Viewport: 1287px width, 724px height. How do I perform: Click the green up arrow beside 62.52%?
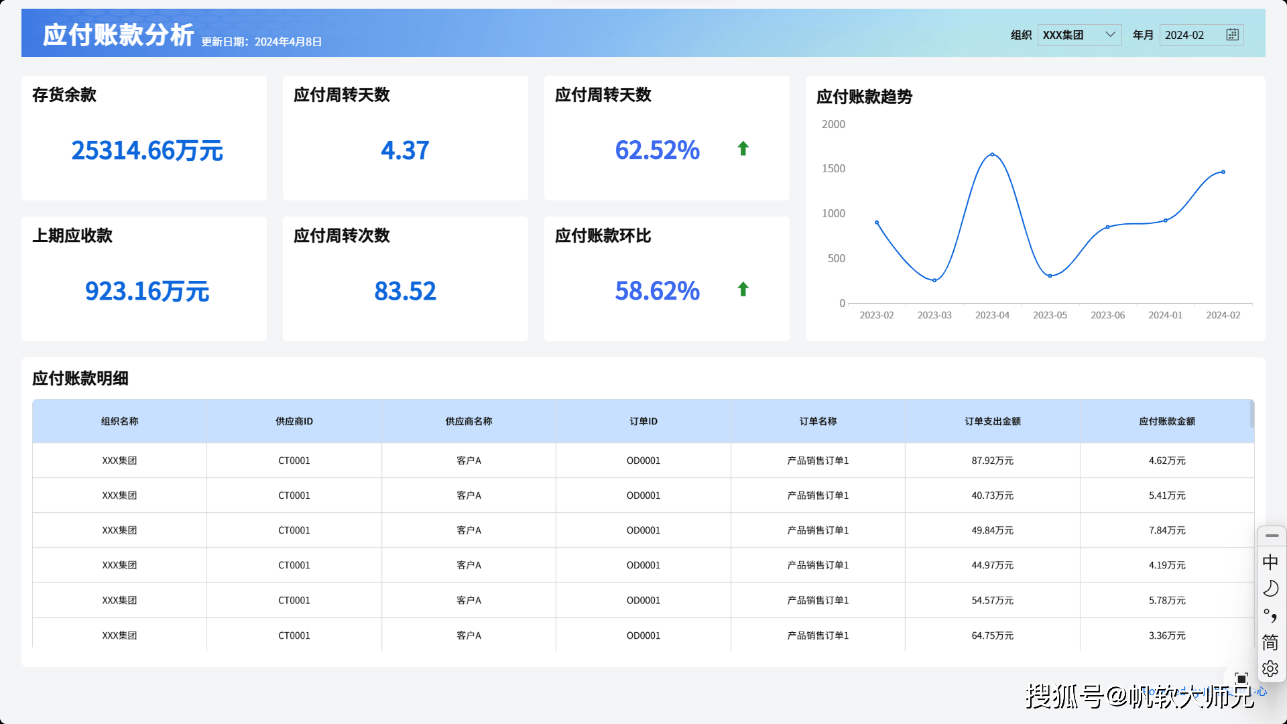point(743,149)
